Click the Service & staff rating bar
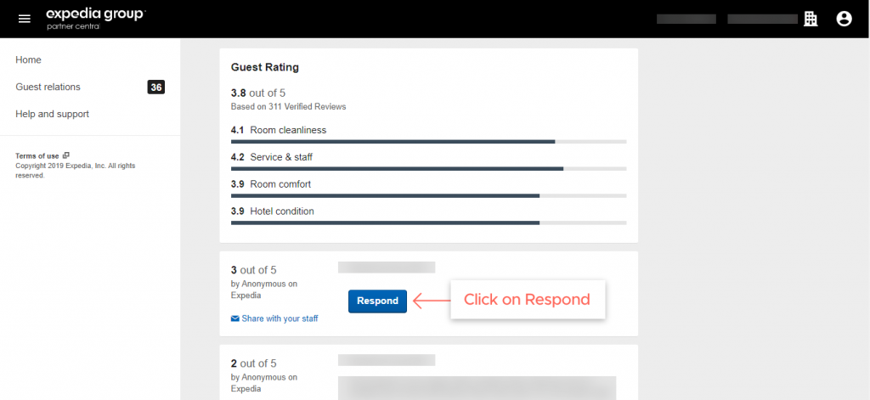 click(x=429, y=168)
